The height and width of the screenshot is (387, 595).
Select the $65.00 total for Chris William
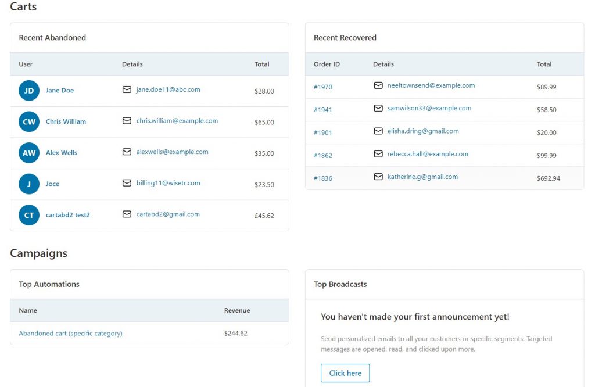tap(264, 122)
